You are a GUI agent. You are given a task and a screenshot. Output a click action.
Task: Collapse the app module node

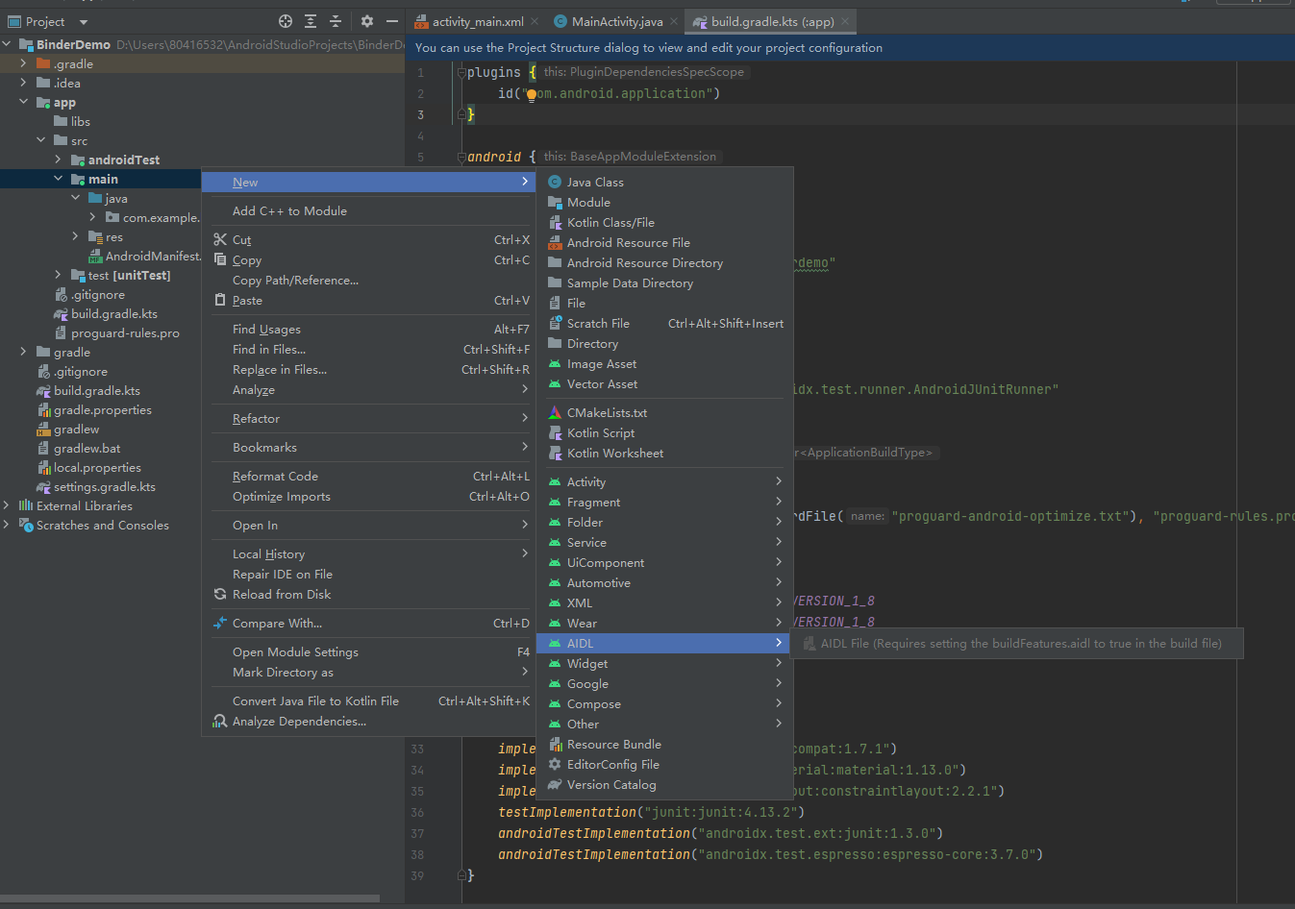tap(24, 102)
